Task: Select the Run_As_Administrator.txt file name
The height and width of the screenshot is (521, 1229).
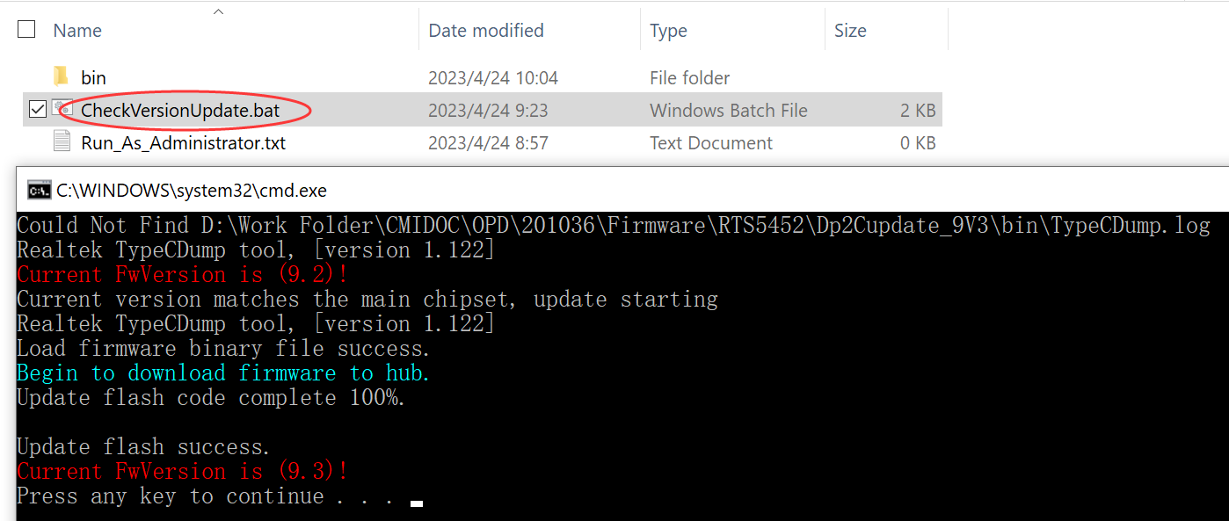Action: 183,143
